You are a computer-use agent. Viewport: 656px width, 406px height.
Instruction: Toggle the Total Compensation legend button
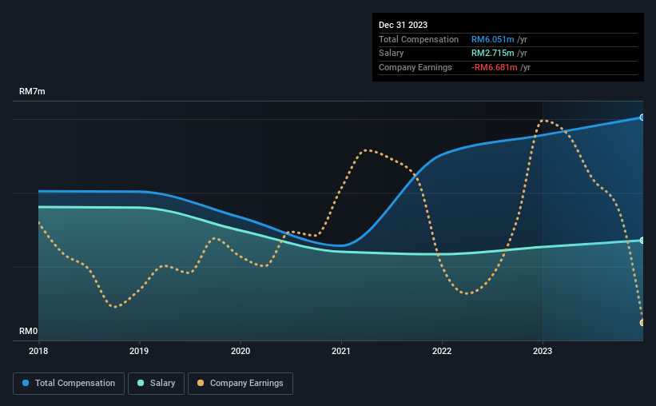click(69, 384)
